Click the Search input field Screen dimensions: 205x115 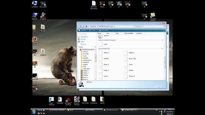(151, 27)
